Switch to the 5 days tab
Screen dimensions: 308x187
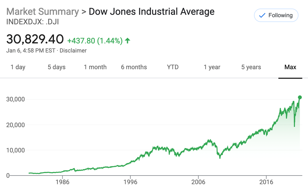[x=57, y=67]
